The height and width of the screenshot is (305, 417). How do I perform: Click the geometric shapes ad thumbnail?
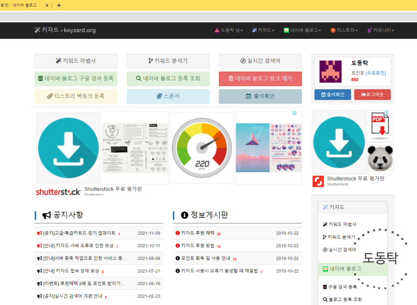(x=269, y=148)
